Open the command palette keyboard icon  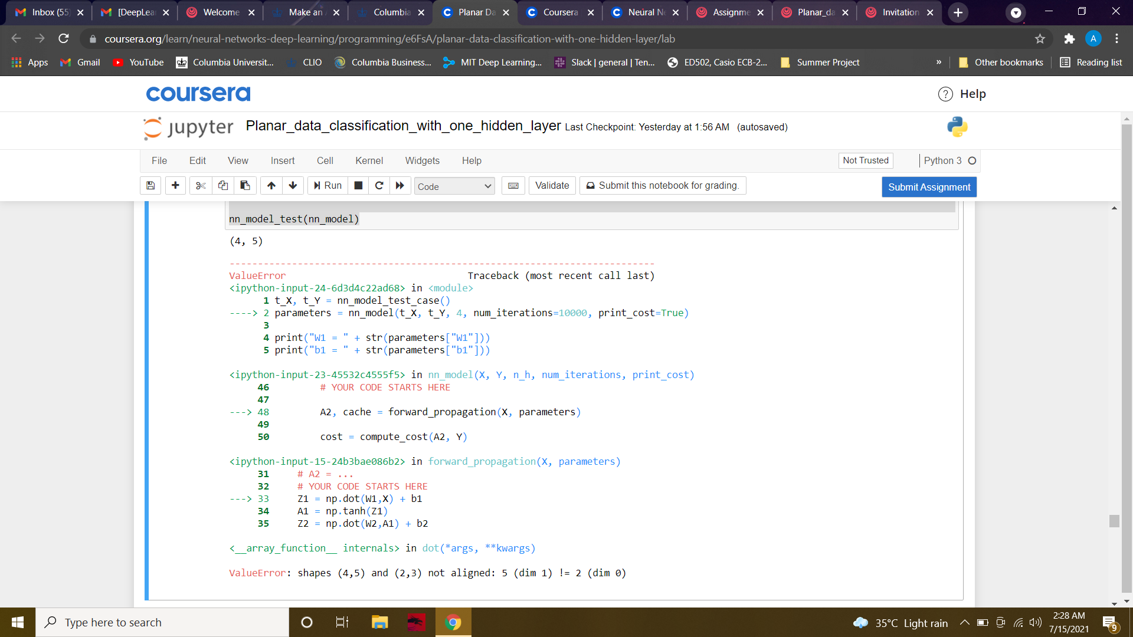(x=513, y=186)
